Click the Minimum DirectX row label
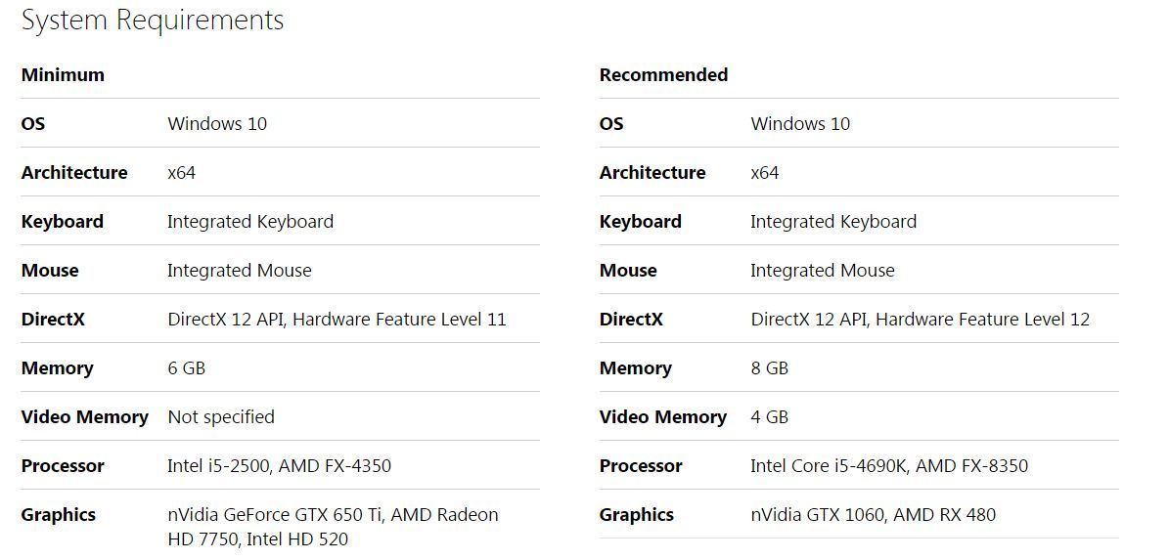1169x560 pixels. [x=53, y=320]
